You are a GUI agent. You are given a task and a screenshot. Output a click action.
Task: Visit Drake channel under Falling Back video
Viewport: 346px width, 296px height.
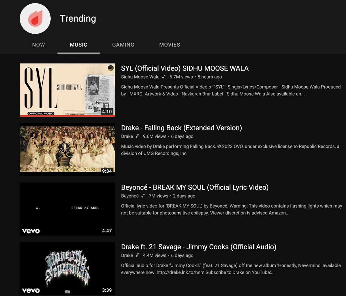tap(127, 136)
